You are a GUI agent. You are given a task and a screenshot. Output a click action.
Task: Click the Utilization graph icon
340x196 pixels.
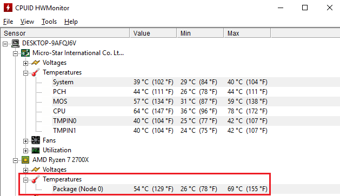36,150
